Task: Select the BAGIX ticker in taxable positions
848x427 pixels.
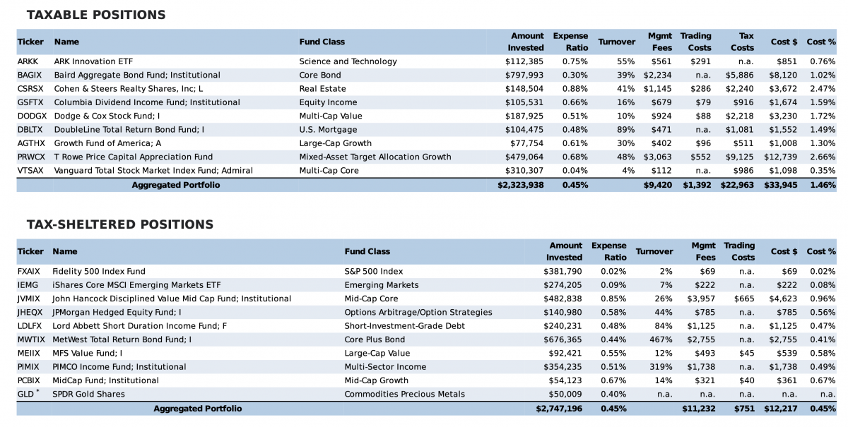Action: [30, 75]
